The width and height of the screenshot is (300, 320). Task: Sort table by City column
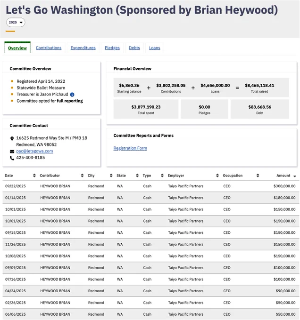click(x=111, y=176)
